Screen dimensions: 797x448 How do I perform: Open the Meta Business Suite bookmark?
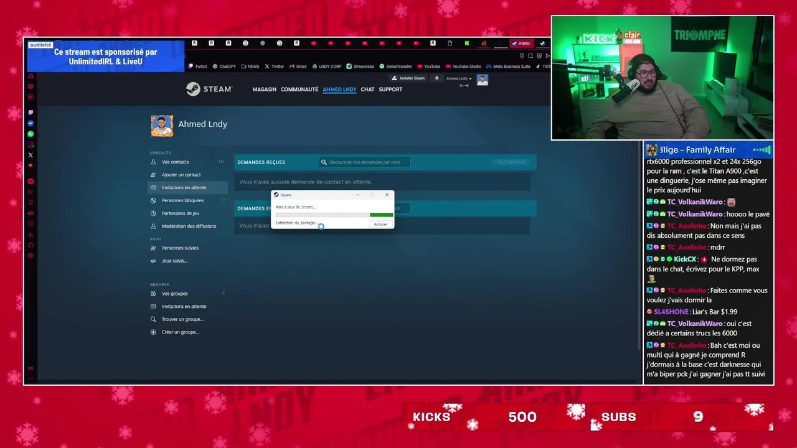coord(508,66)
